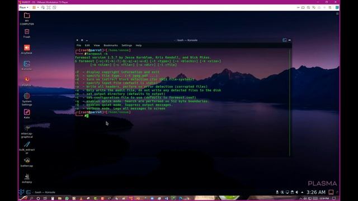The height and width of the screenshot is (201, 358).
Task: Open the Konsole Settings menu
Action: (127, 45)
